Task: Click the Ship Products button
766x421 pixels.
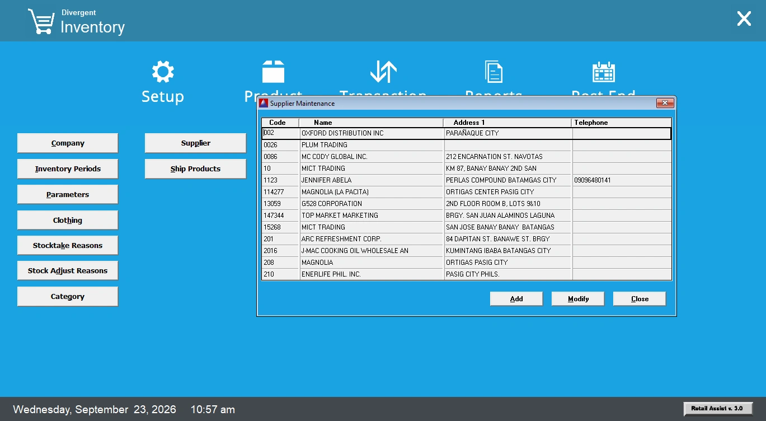Action: pyautogui.click(x=195, y=169)
